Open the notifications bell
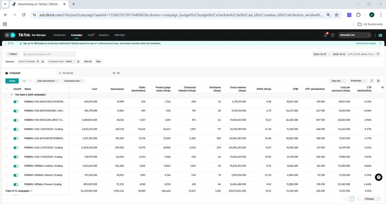The image size is (386, 204). pos(325,35)
